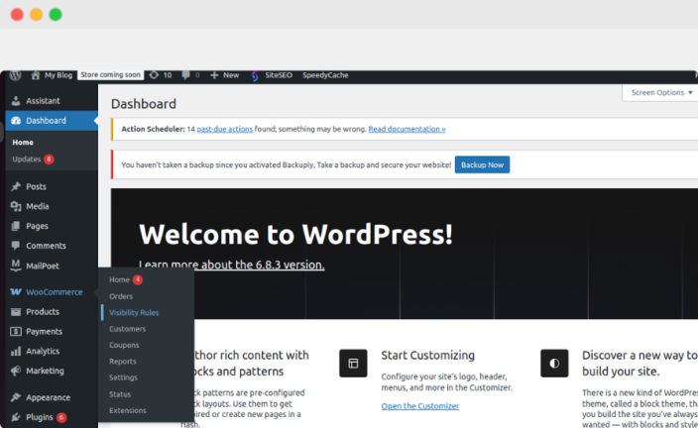The height and width of the screenshot is (428, 698).
Task: Open SiteSEO label in admin bar
Action: pos(279,75)
